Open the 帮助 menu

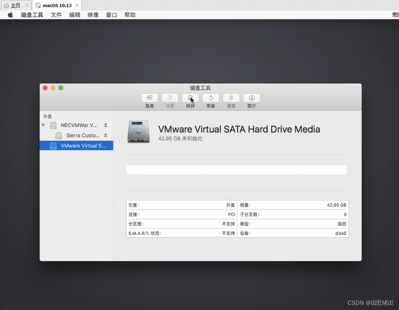[130, 15]
